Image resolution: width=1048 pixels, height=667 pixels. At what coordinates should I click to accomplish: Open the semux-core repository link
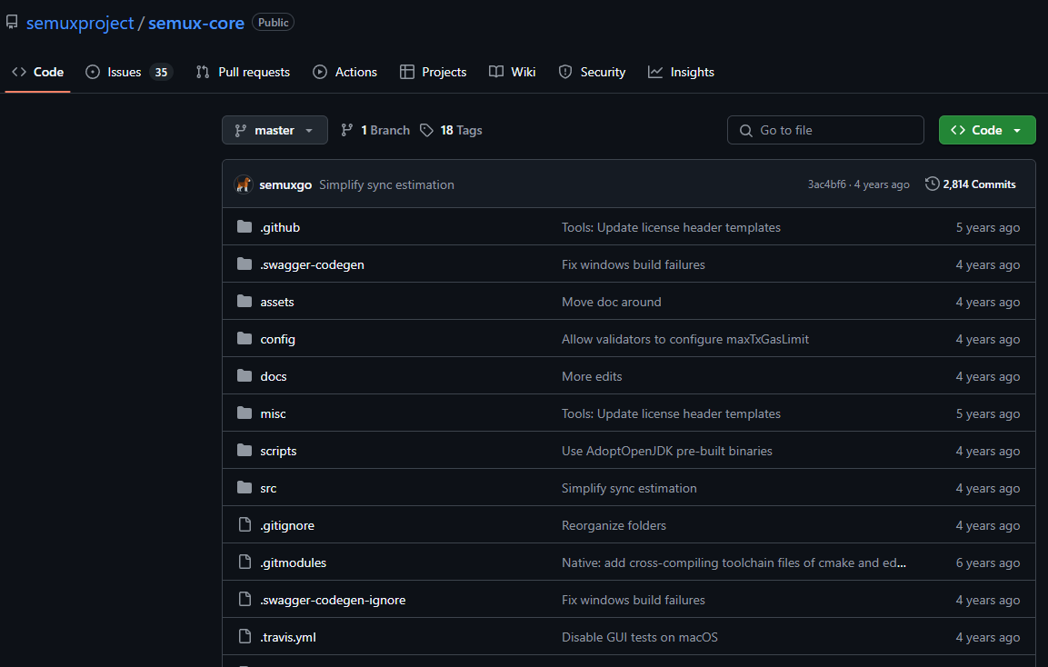coord(195,23)
